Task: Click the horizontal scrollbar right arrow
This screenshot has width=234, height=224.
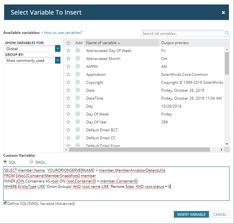Action: coord(221,149)
